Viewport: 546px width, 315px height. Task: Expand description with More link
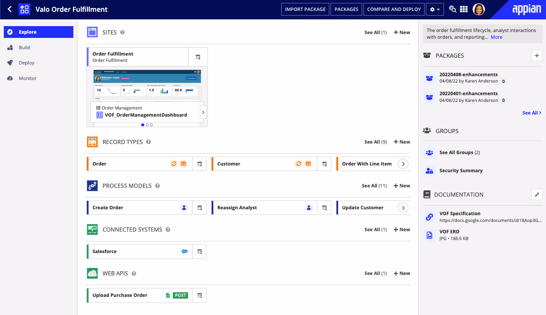pyautogui.click(x=496, y=37)
